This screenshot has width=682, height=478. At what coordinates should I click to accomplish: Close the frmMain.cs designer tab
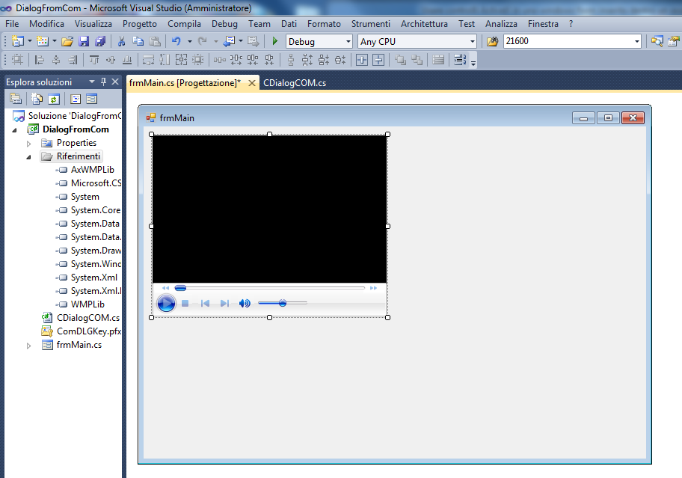[x=251, y=83]
